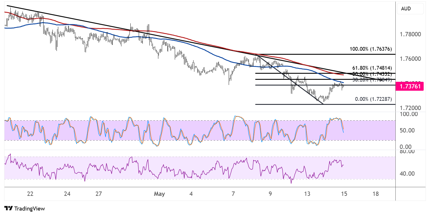
Task: Click date label 13 on time axis
Action: tap(307, 194)
